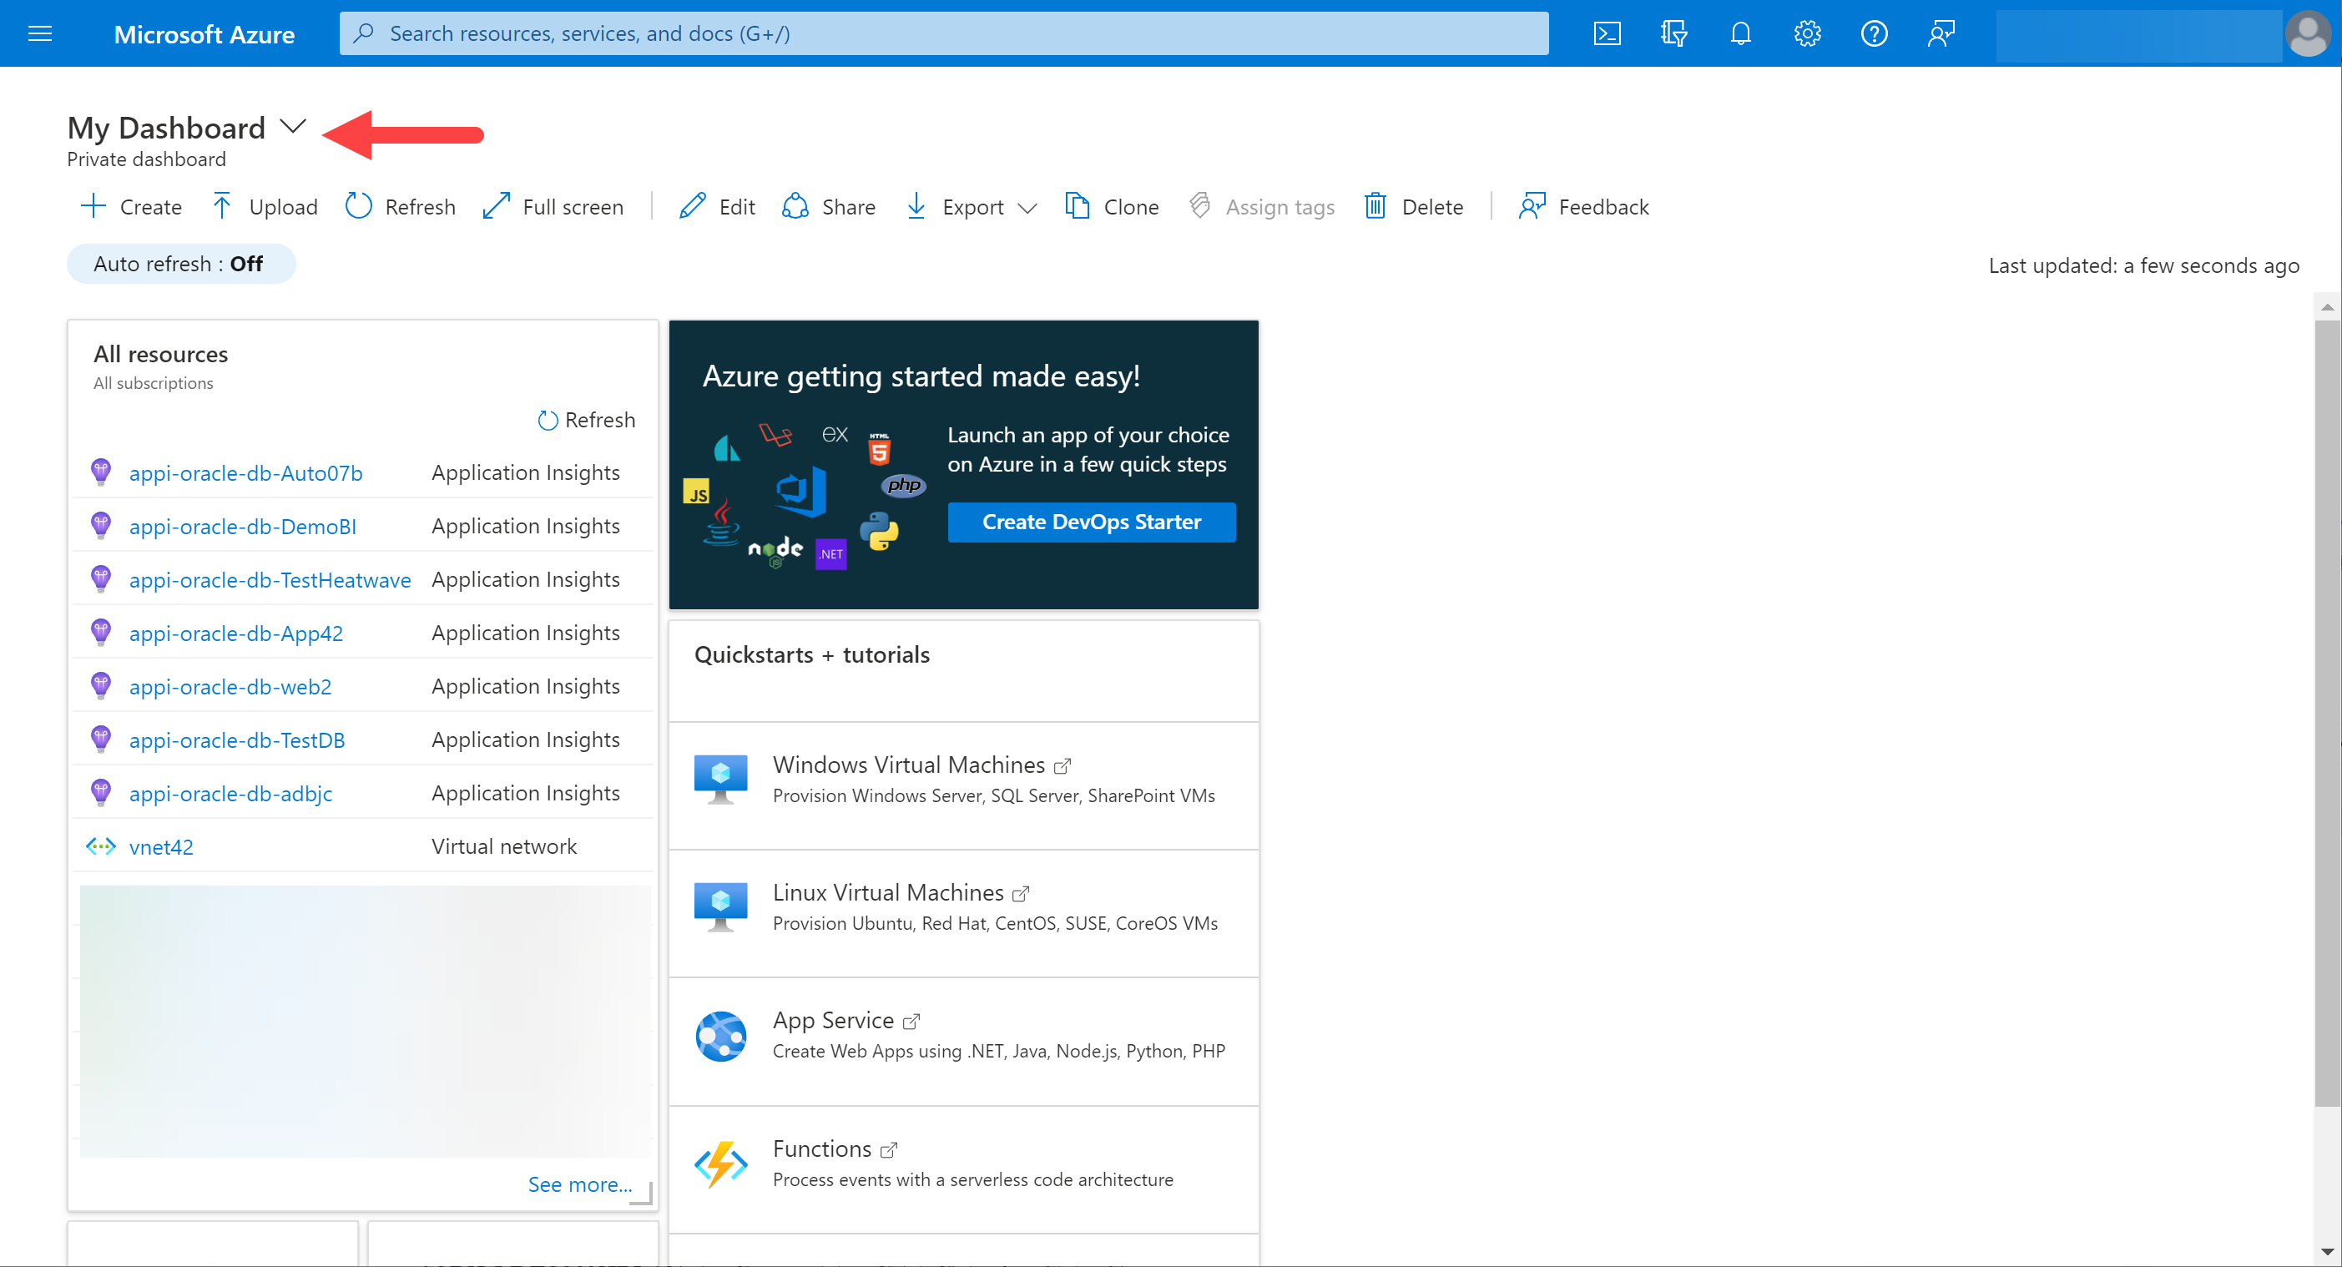2342x1267 pixels.
Task: Click the Edit pencil icon
Action: tap(692, 206)
